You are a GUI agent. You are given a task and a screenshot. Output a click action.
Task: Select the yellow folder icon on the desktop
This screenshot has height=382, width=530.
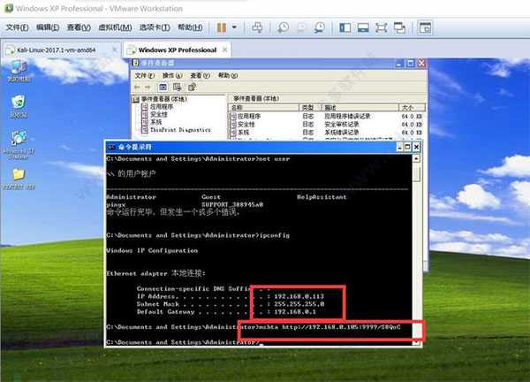tap(19, 180)
